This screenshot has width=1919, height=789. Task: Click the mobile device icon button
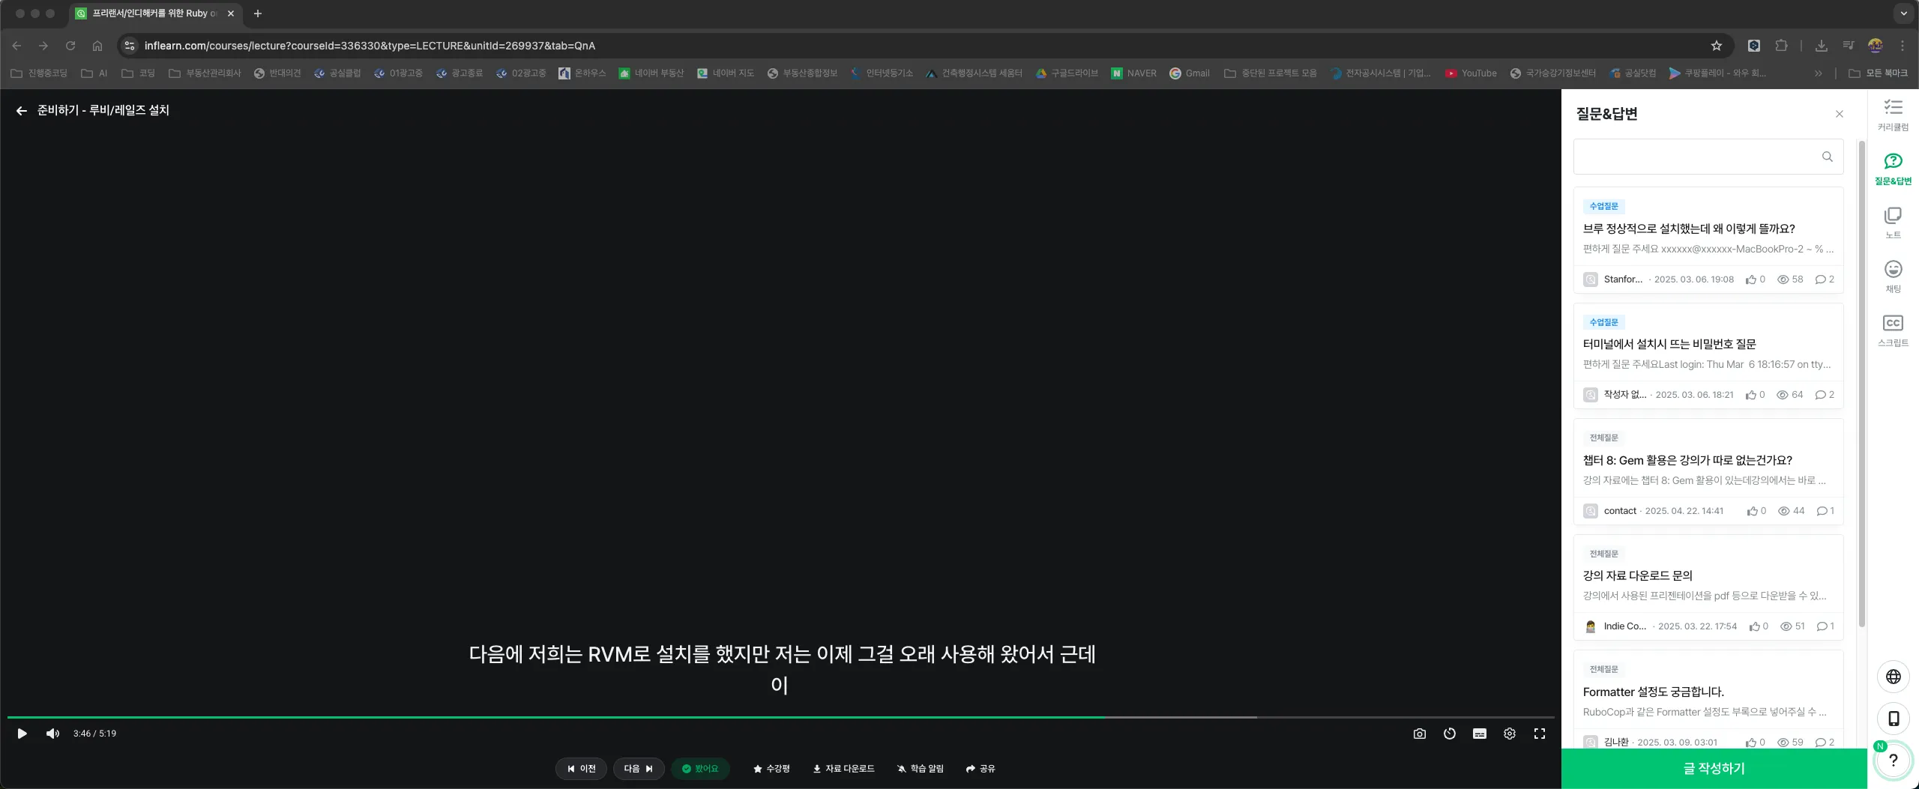pyautogui.click(x=1894, y=719)
